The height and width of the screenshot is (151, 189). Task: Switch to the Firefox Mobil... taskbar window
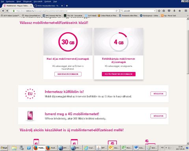pyautogui.click(x=39, y=148)
